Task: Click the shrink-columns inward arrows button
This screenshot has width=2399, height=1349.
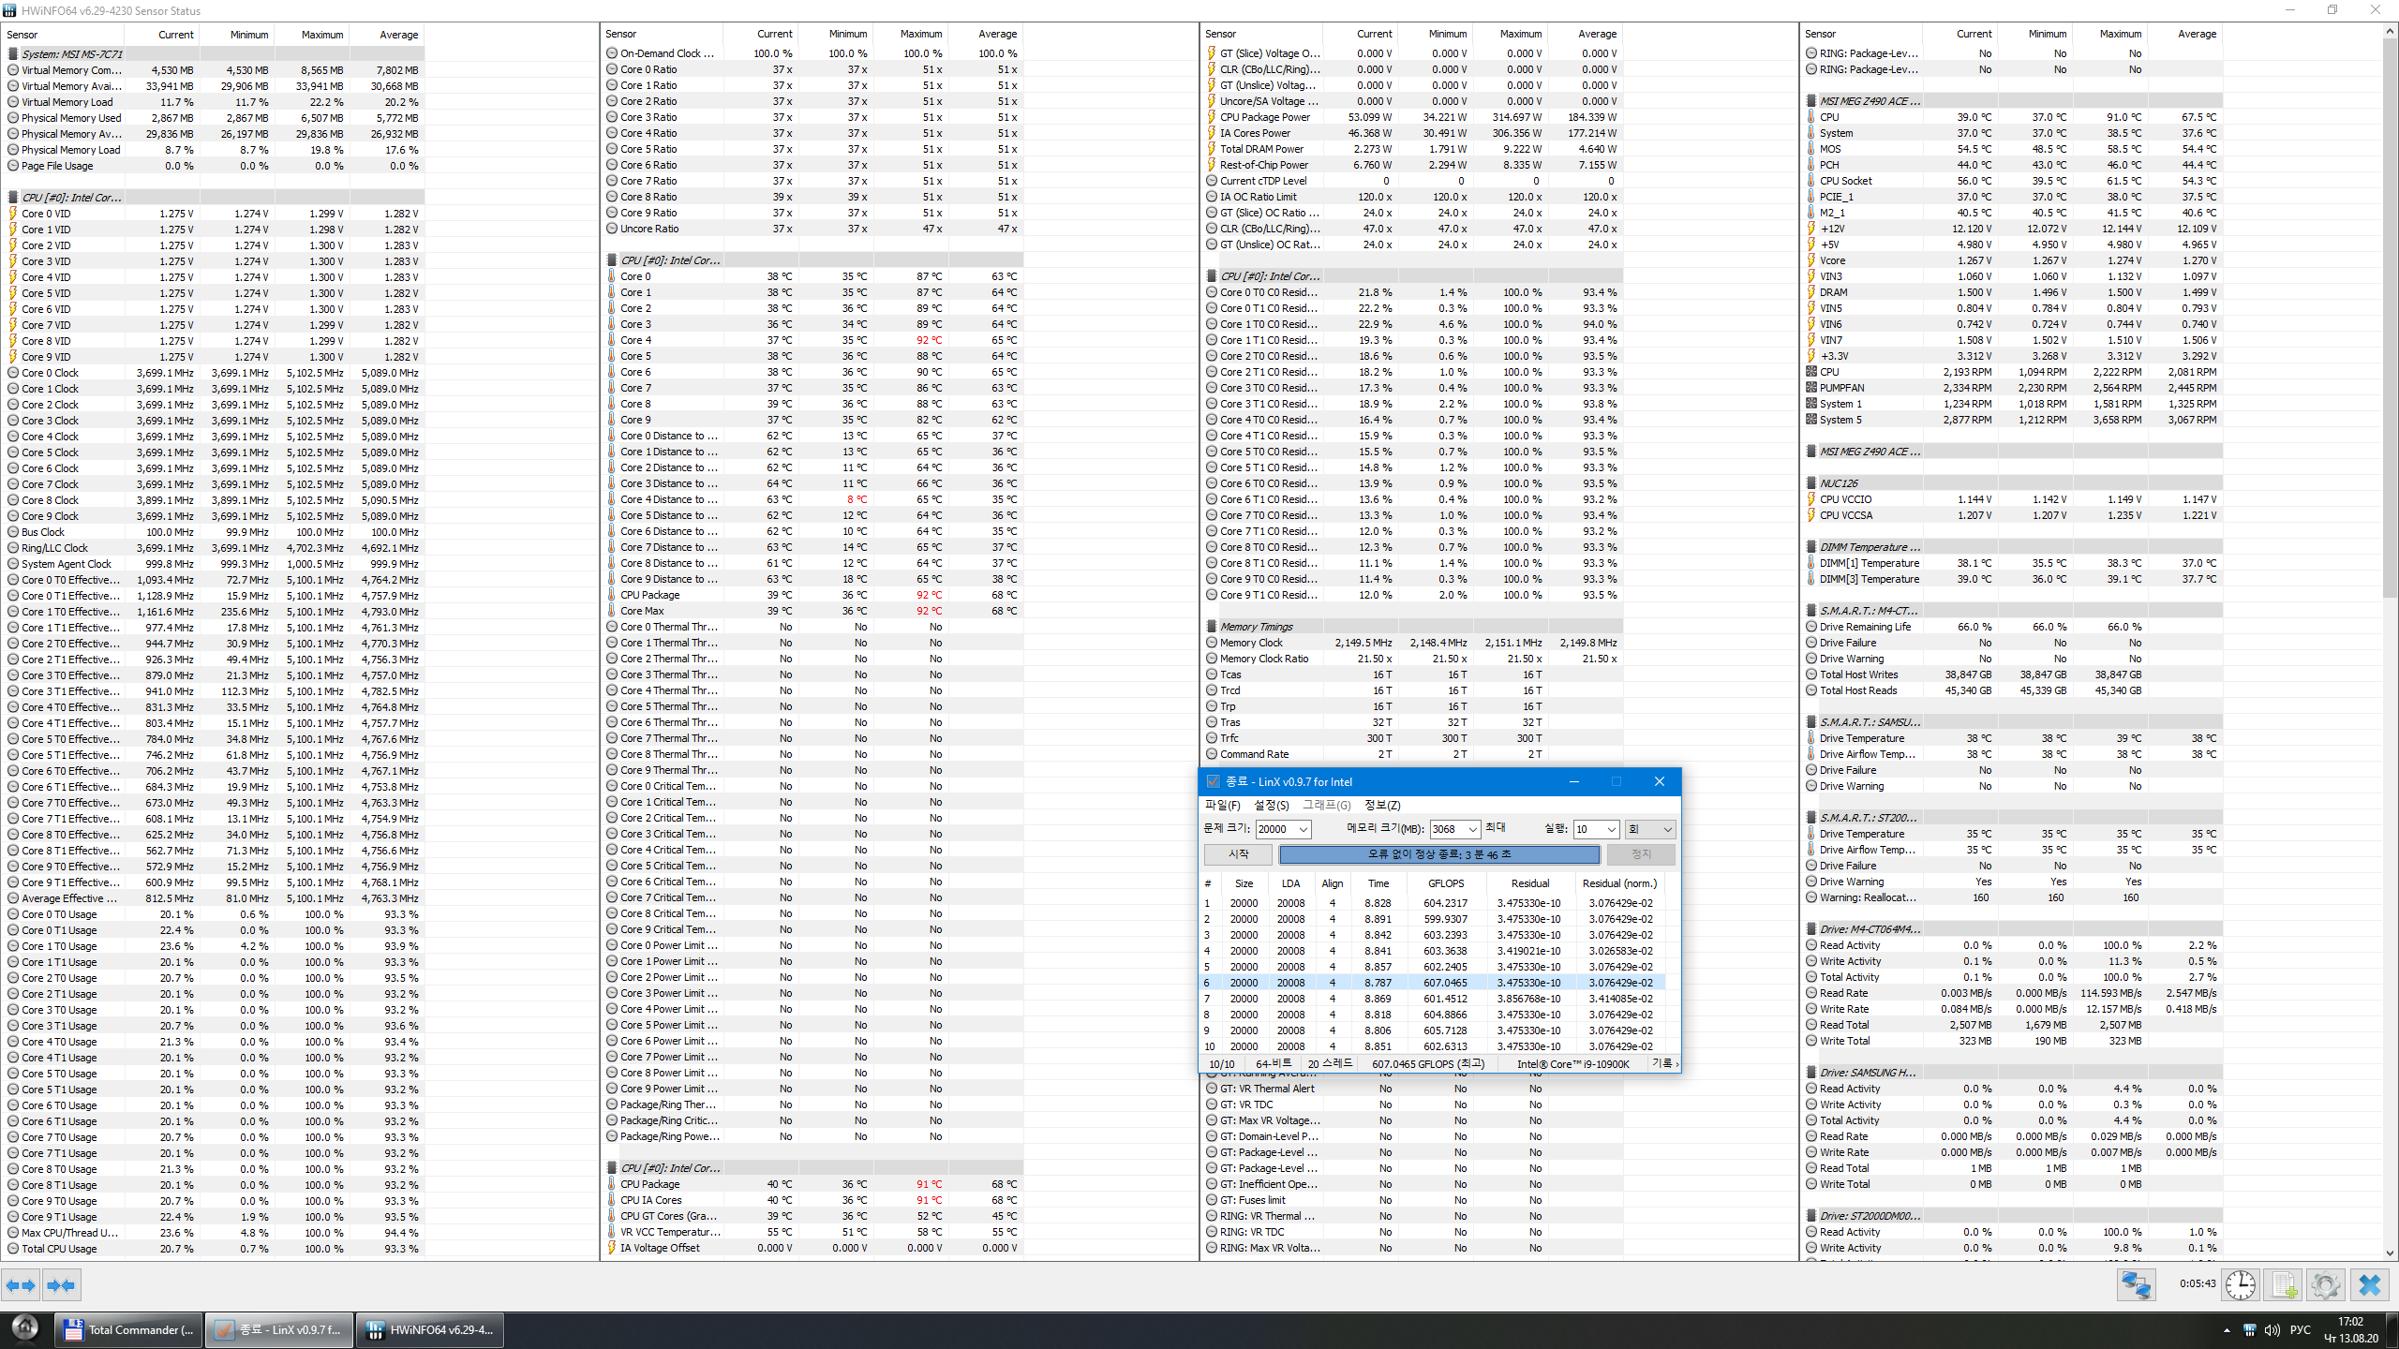Action: click(x=61, y=1285)
